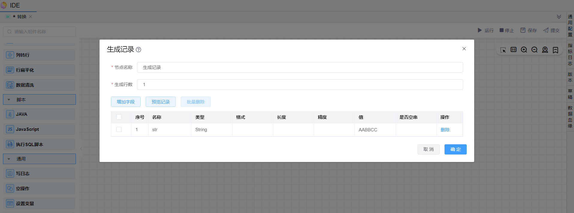
Task: Click the zoom in magnifier icon
Action: tap(524, 50)
